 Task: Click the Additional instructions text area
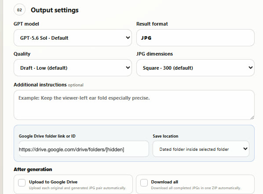[x=134, y=105]
